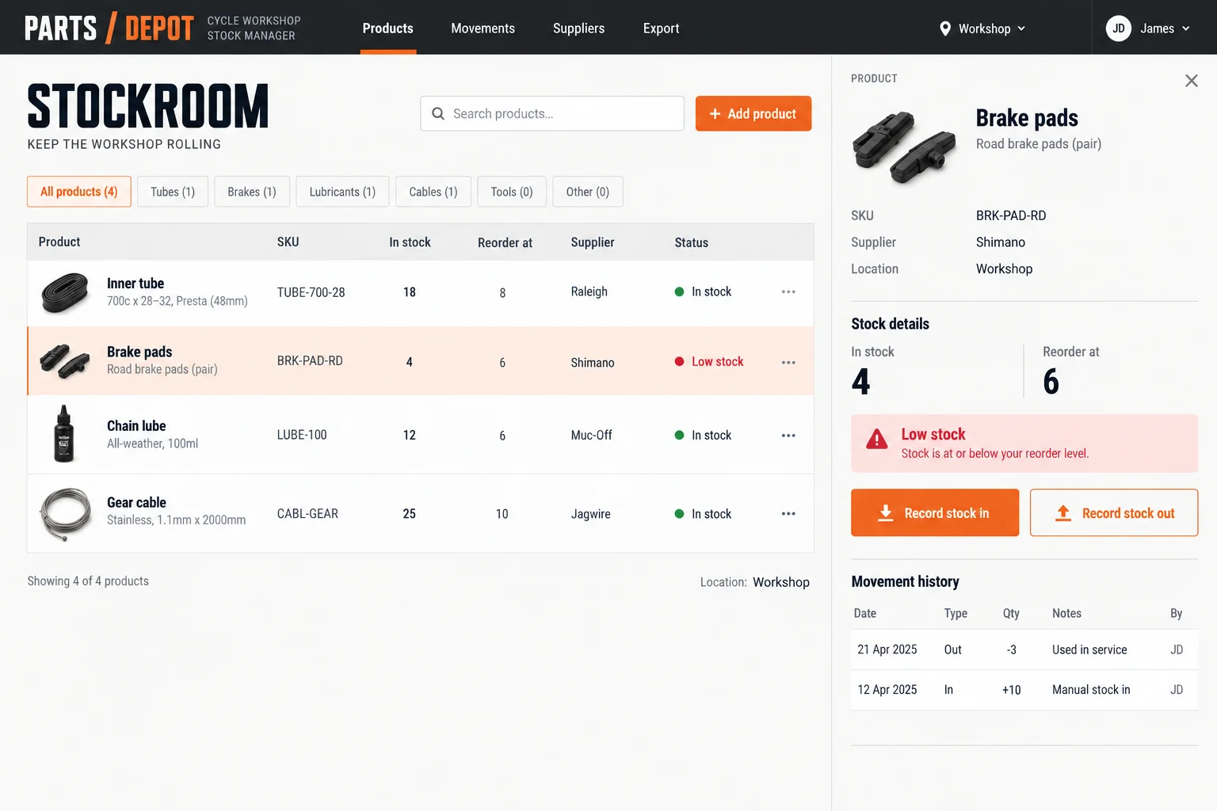Click the Parts Depot logo

coord(109,29)
